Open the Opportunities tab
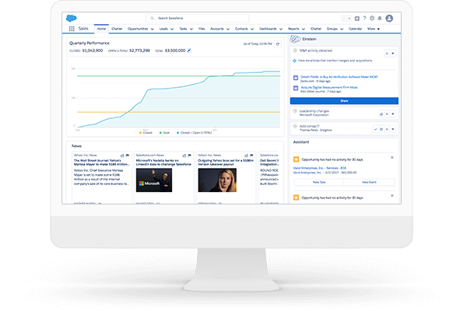This screenshot has height=311, width=467. pyautogui.click(x=138, y=29)
